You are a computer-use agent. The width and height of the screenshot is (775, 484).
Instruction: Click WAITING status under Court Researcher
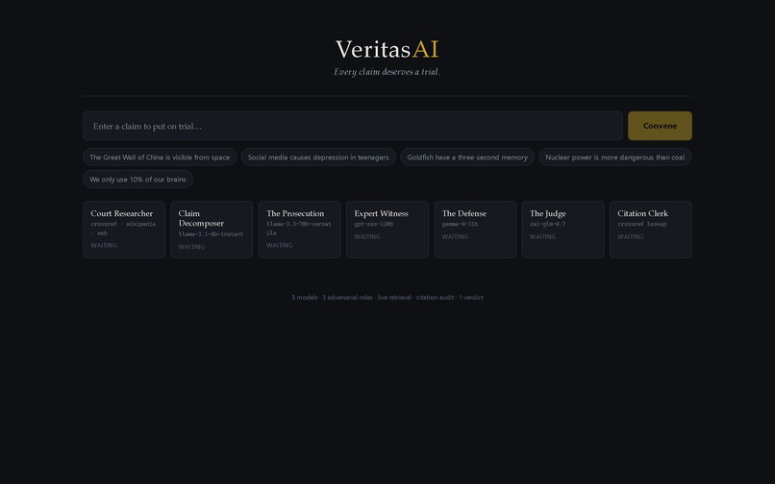point(104,246)
